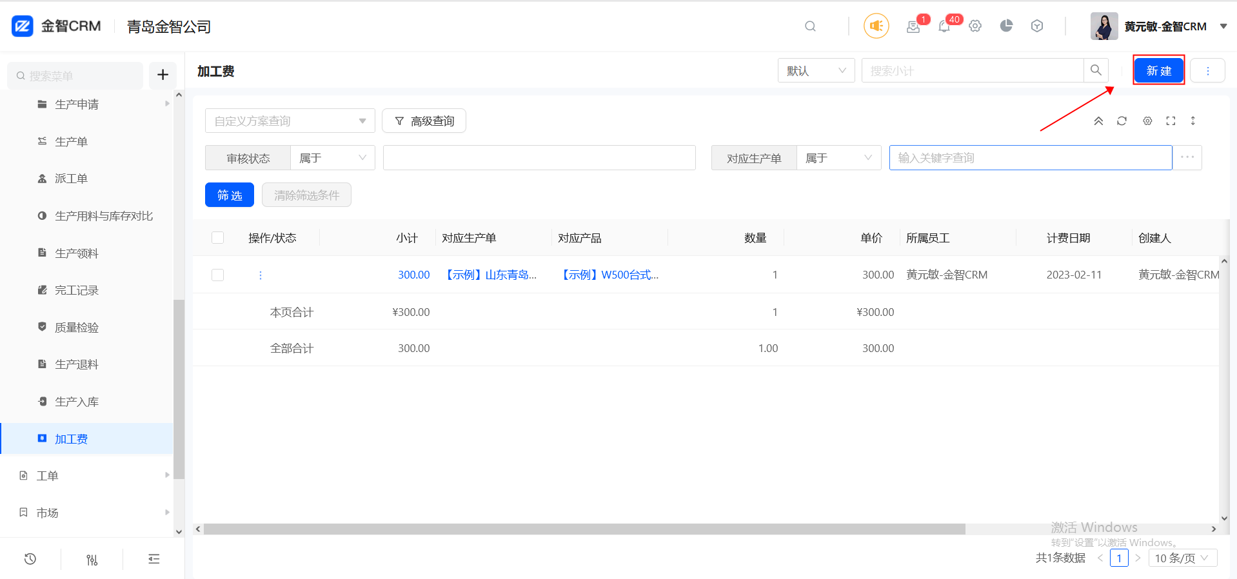
Task: Focus the 搜索小计 search field
Action: click(x=973, y=70)
